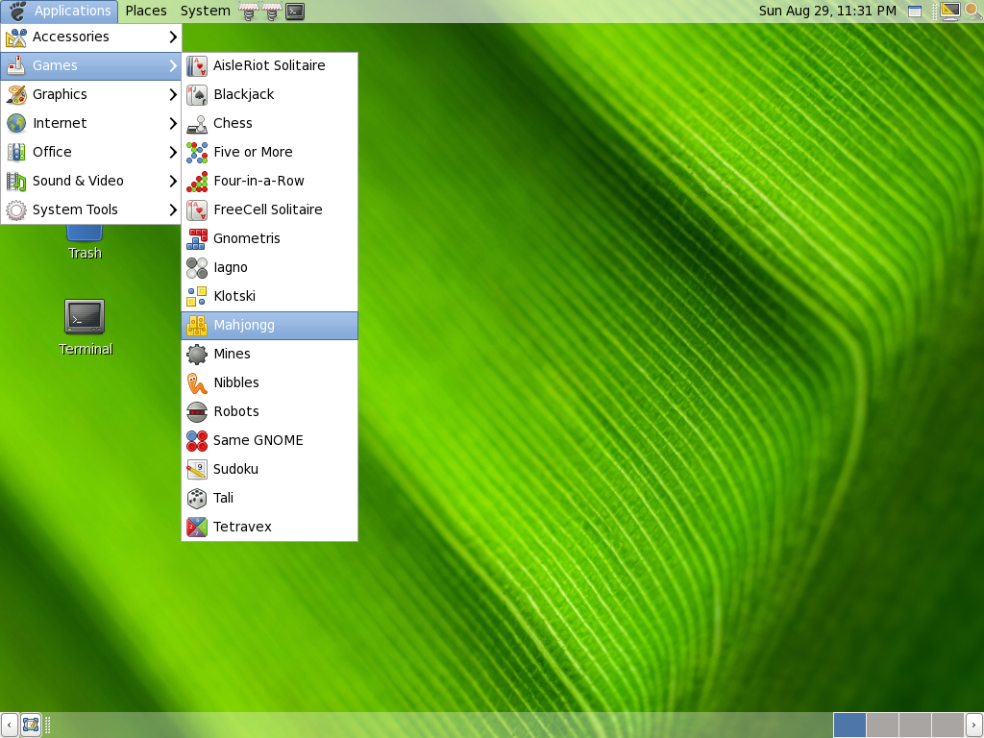984x738 pixels.
Task: Click the Klotski label text
Action: pos(234,296)
